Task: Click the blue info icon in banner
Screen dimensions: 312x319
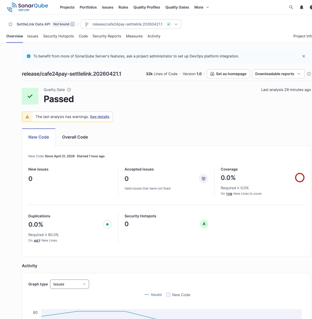Action: (x=29, y=56)
